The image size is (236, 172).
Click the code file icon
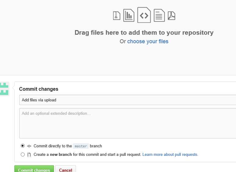pyautogui.click(x=144, y=15)
